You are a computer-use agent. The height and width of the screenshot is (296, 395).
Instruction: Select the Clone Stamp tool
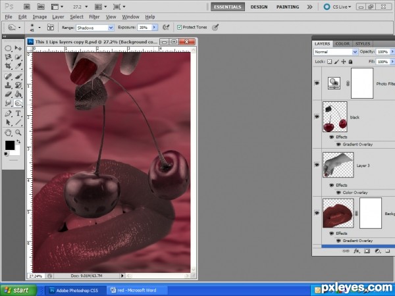(x=9, y=86)
